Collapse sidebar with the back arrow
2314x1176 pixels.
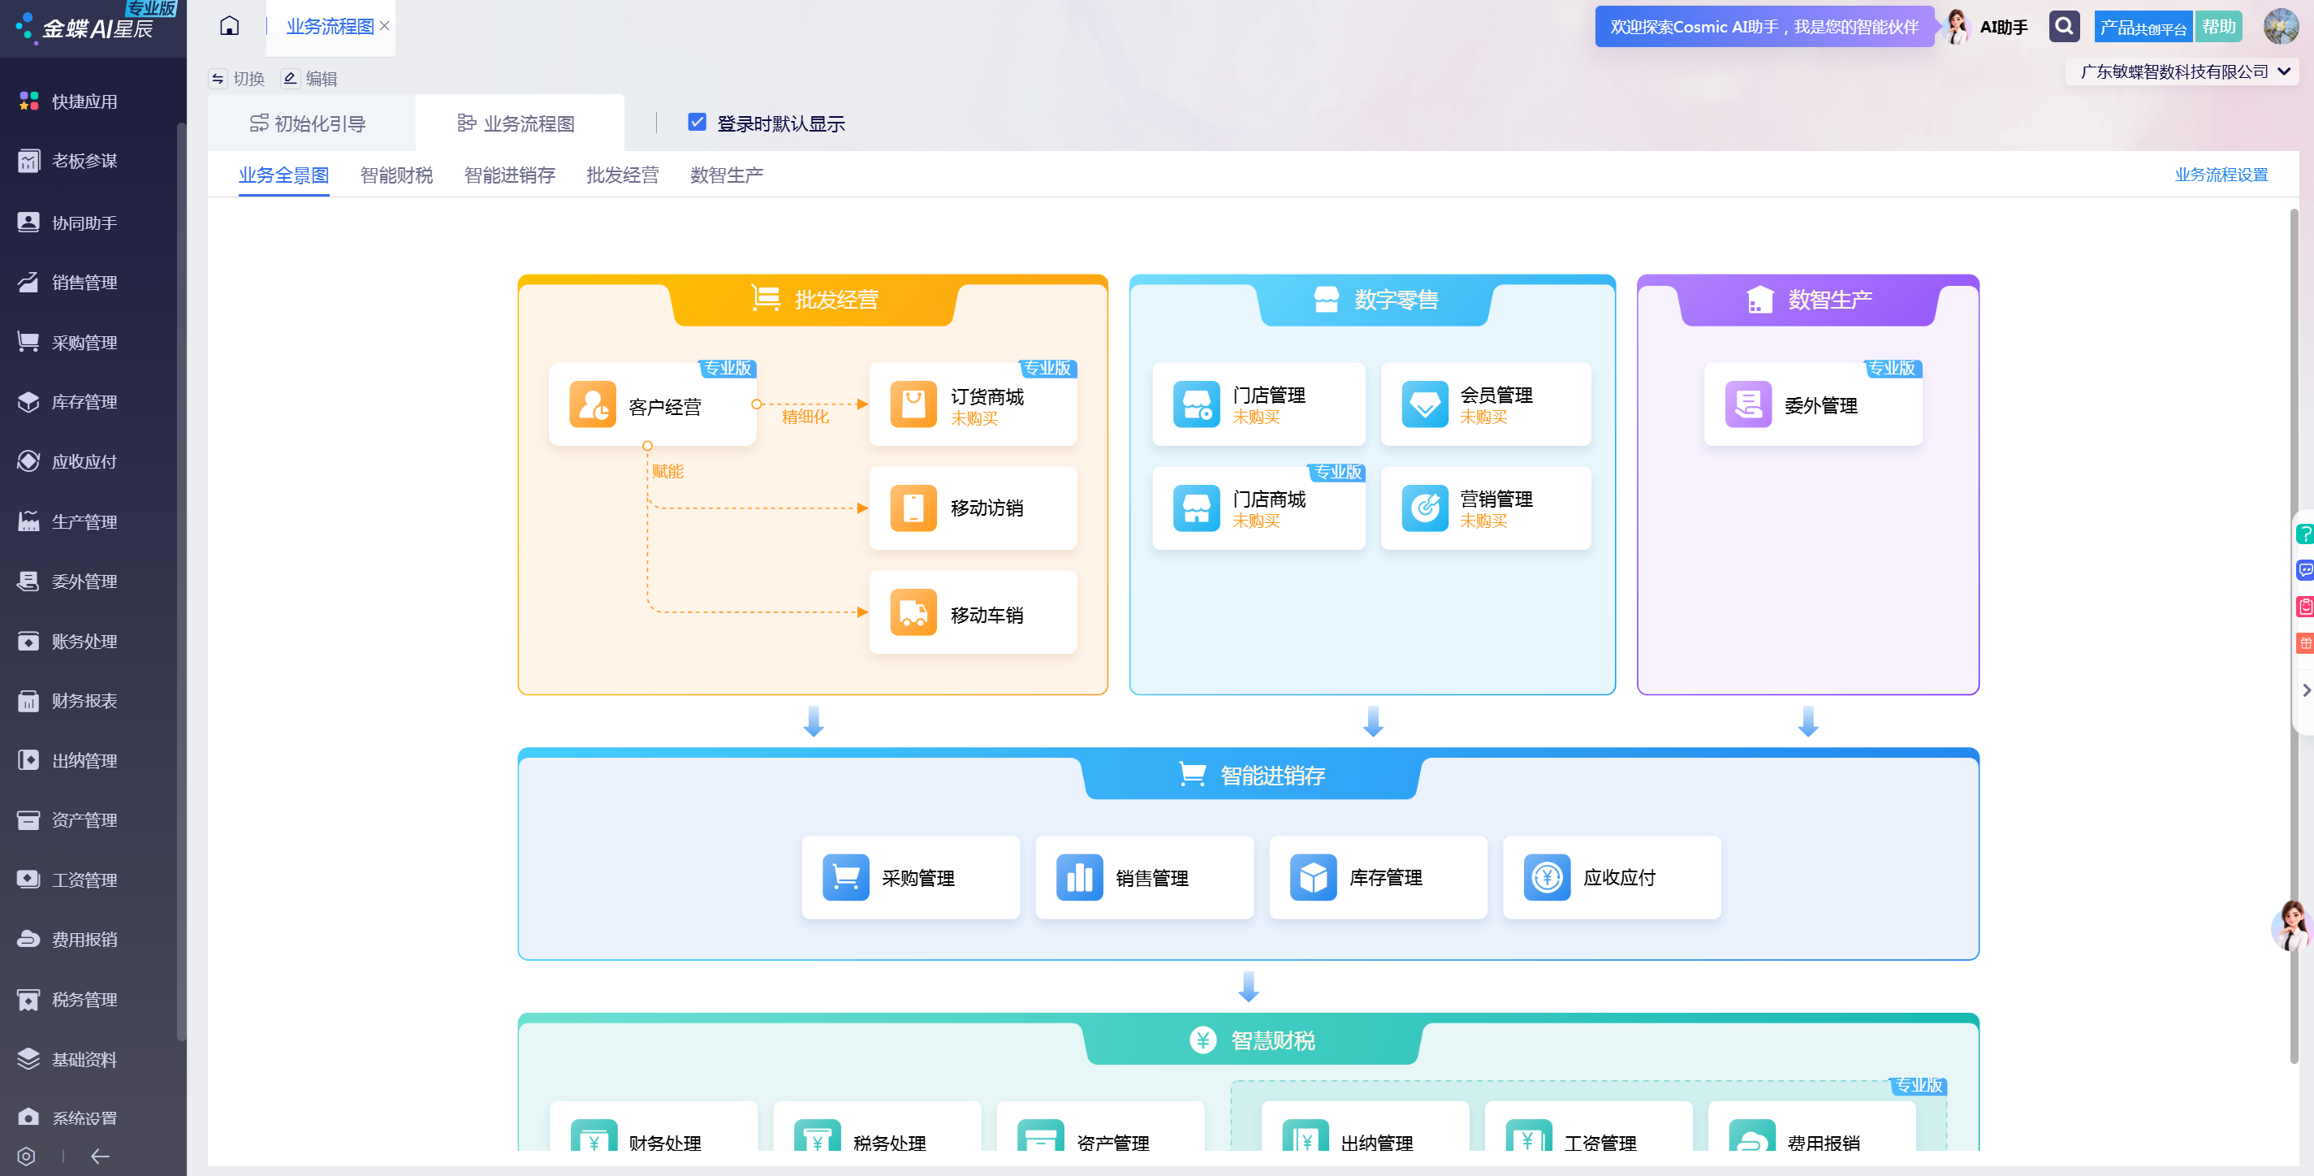click(100, 1157)
